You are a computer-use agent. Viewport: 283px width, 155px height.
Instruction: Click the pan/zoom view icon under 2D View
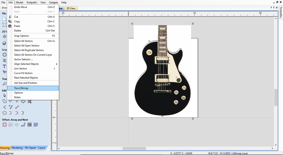coord(4,37)
